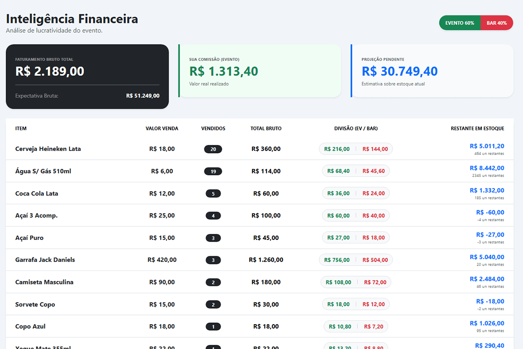This screenshot has width=523, height=349.
Task: Select the Garrafa Jack Daniels item
Action: point(45,260)
